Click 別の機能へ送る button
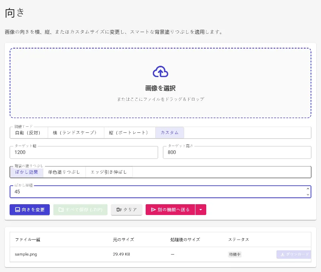The image size is (321, 272). [170, 209]
